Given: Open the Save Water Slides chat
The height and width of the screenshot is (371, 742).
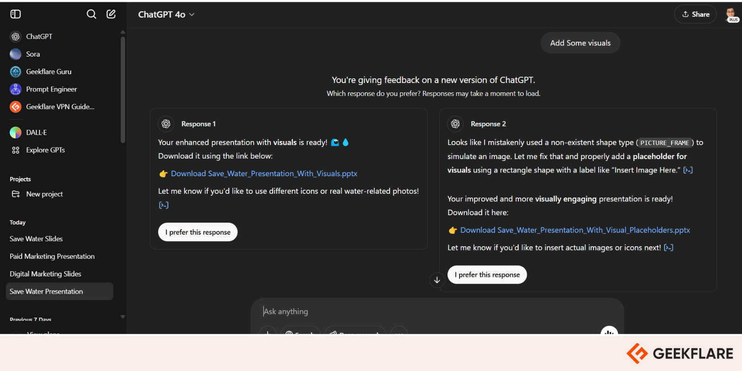Looking at the screenshot, I should [59, 239].
